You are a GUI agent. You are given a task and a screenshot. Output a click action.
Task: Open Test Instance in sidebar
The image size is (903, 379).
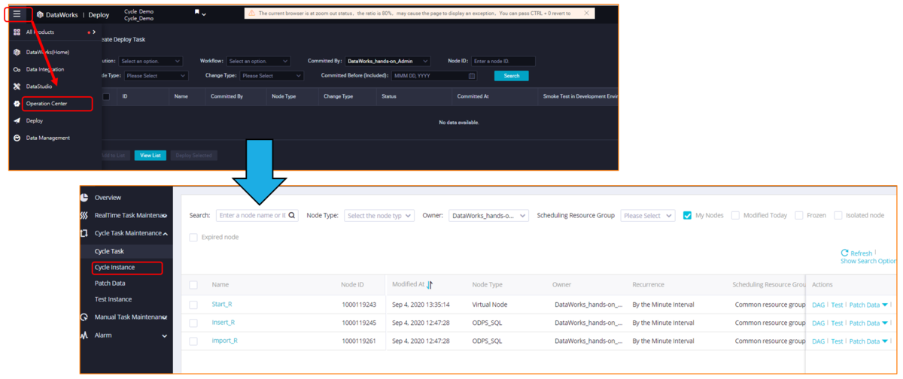(113, 299)
